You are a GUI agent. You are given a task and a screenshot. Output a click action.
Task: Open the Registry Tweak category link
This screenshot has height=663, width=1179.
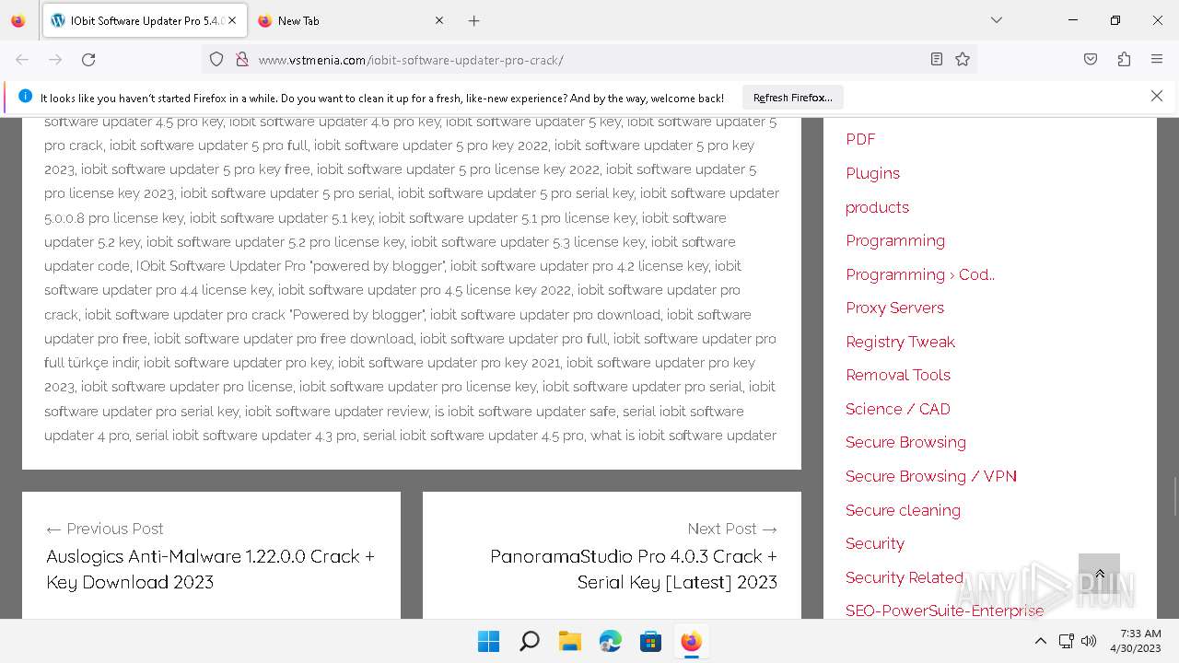pyautogui.click(x=900, y=342)
